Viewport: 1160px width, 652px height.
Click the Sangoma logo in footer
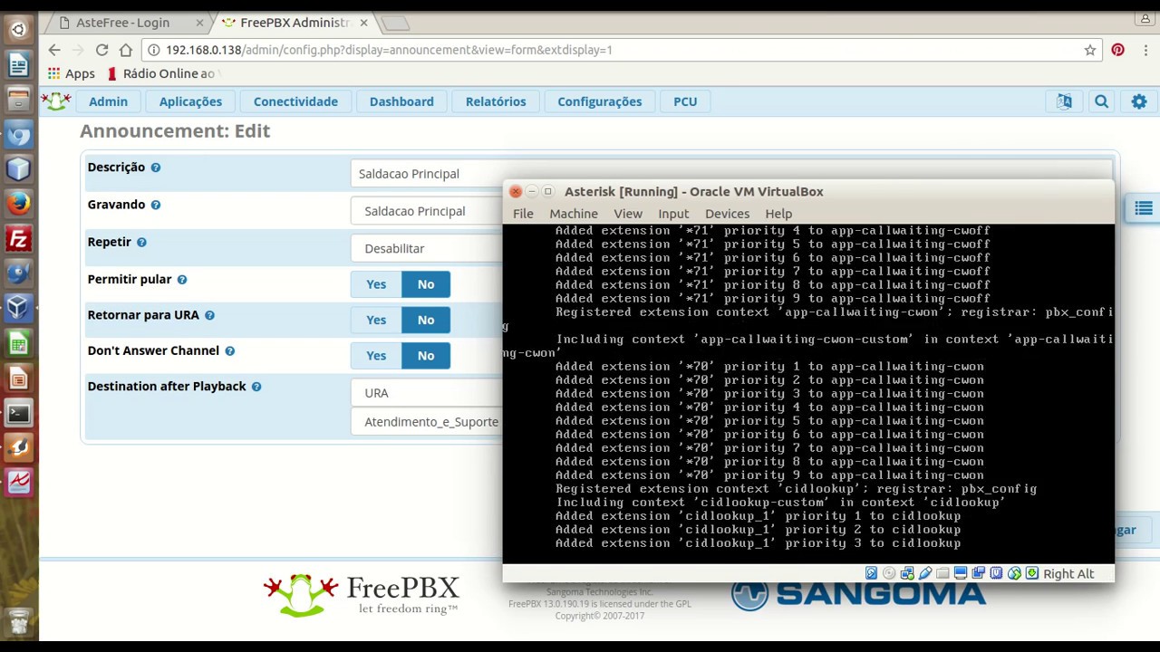click(x=858, y=594)
